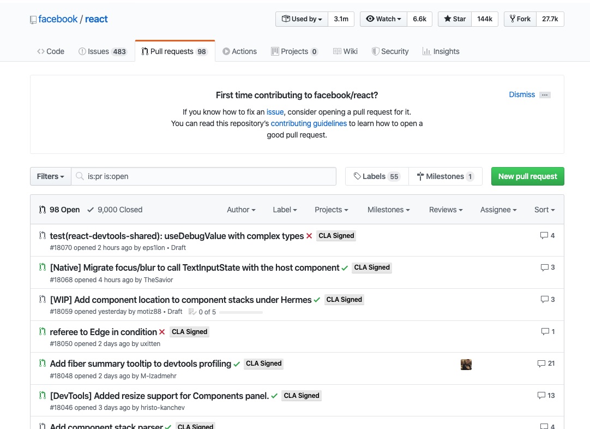Click green check status on Native Migrate focus/blur PR
Image resolution: width=590 pixels, height=429 pixels.
[x=345, y=268]
